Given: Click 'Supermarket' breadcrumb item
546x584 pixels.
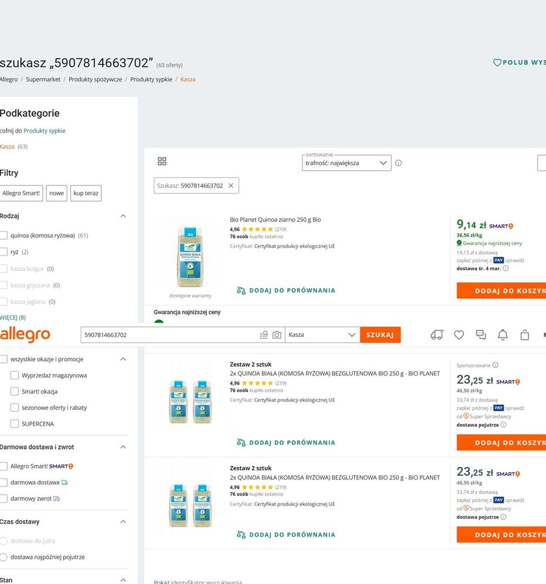Looking at the screenshot, I should tap(43, 80).
